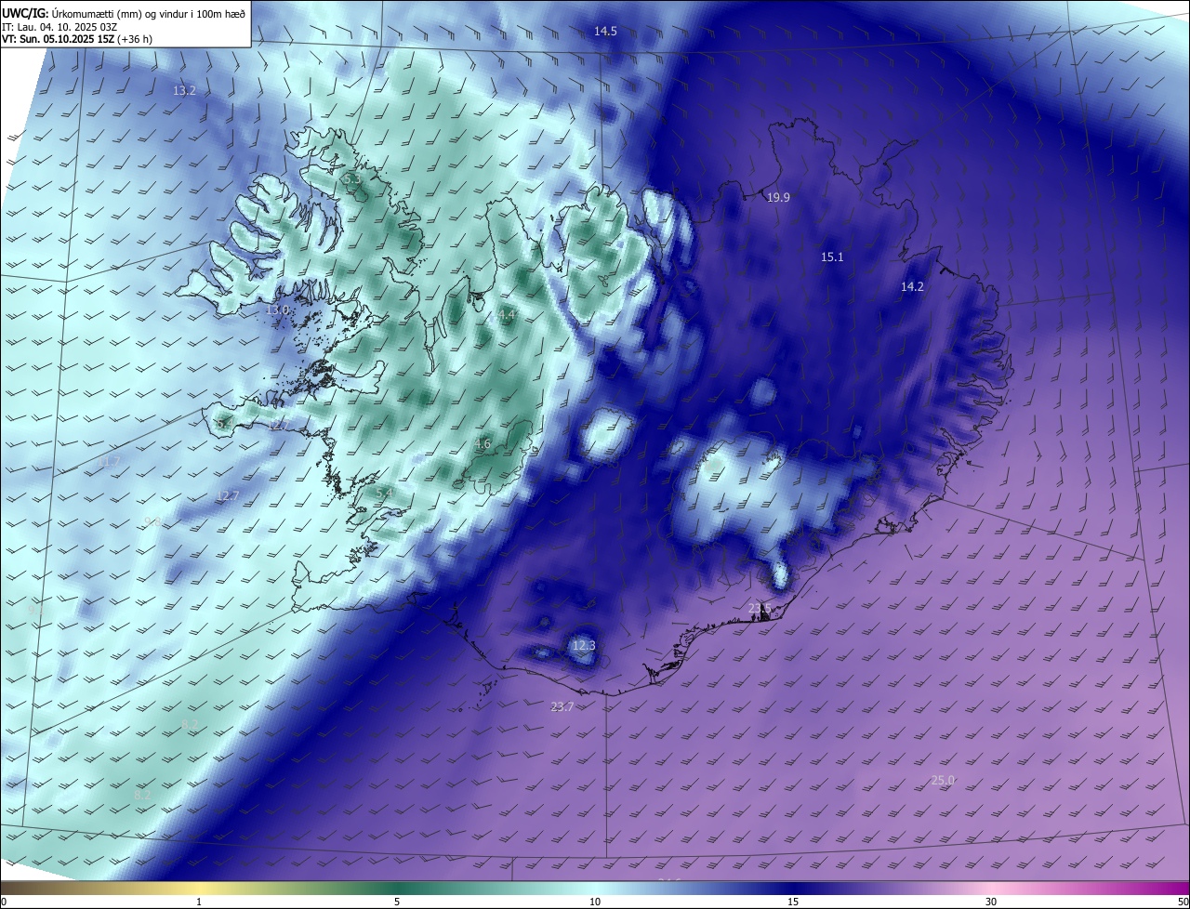Image resolution: width=1190 pixels, height=909 pixels.
Task: Click the 1 tick on the color scale
Action: (199, 902)
